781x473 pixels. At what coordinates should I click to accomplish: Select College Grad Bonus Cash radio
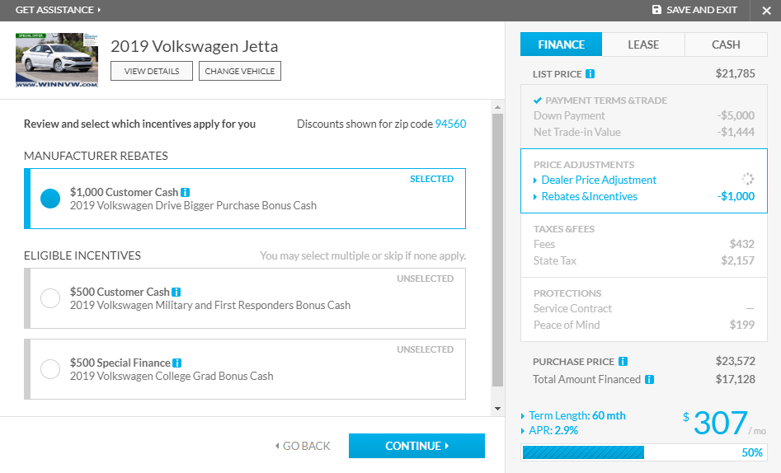[x=50, y=369]
